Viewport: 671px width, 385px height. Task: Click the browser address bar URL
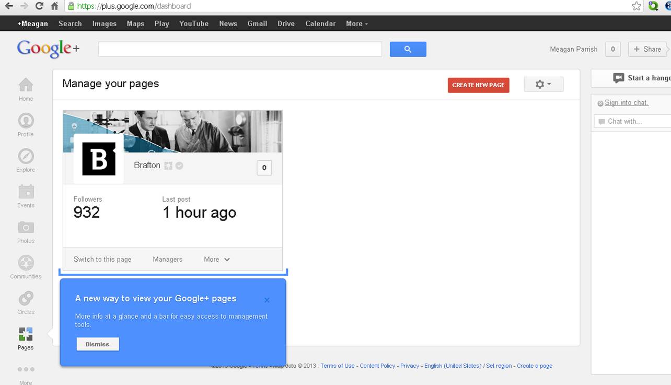(x=134, y=6)
